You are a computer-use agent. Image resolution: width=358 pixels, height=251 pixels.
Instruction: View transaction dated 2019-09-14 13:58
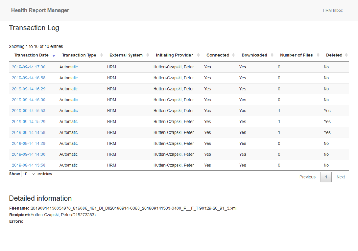pos(29,165)
